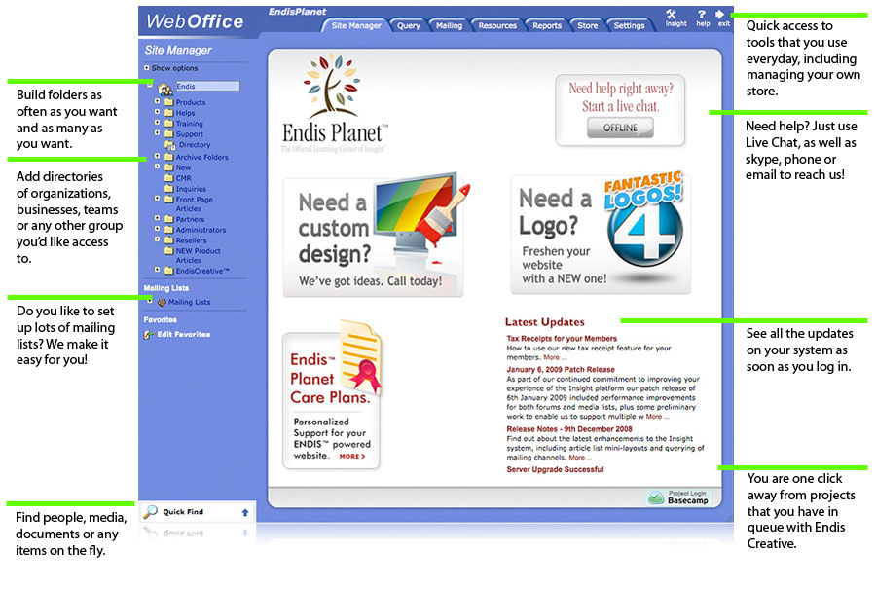Switch to the Site Manager tab
The height and width of the screenshot is (589, 876).
click(355, 25)
